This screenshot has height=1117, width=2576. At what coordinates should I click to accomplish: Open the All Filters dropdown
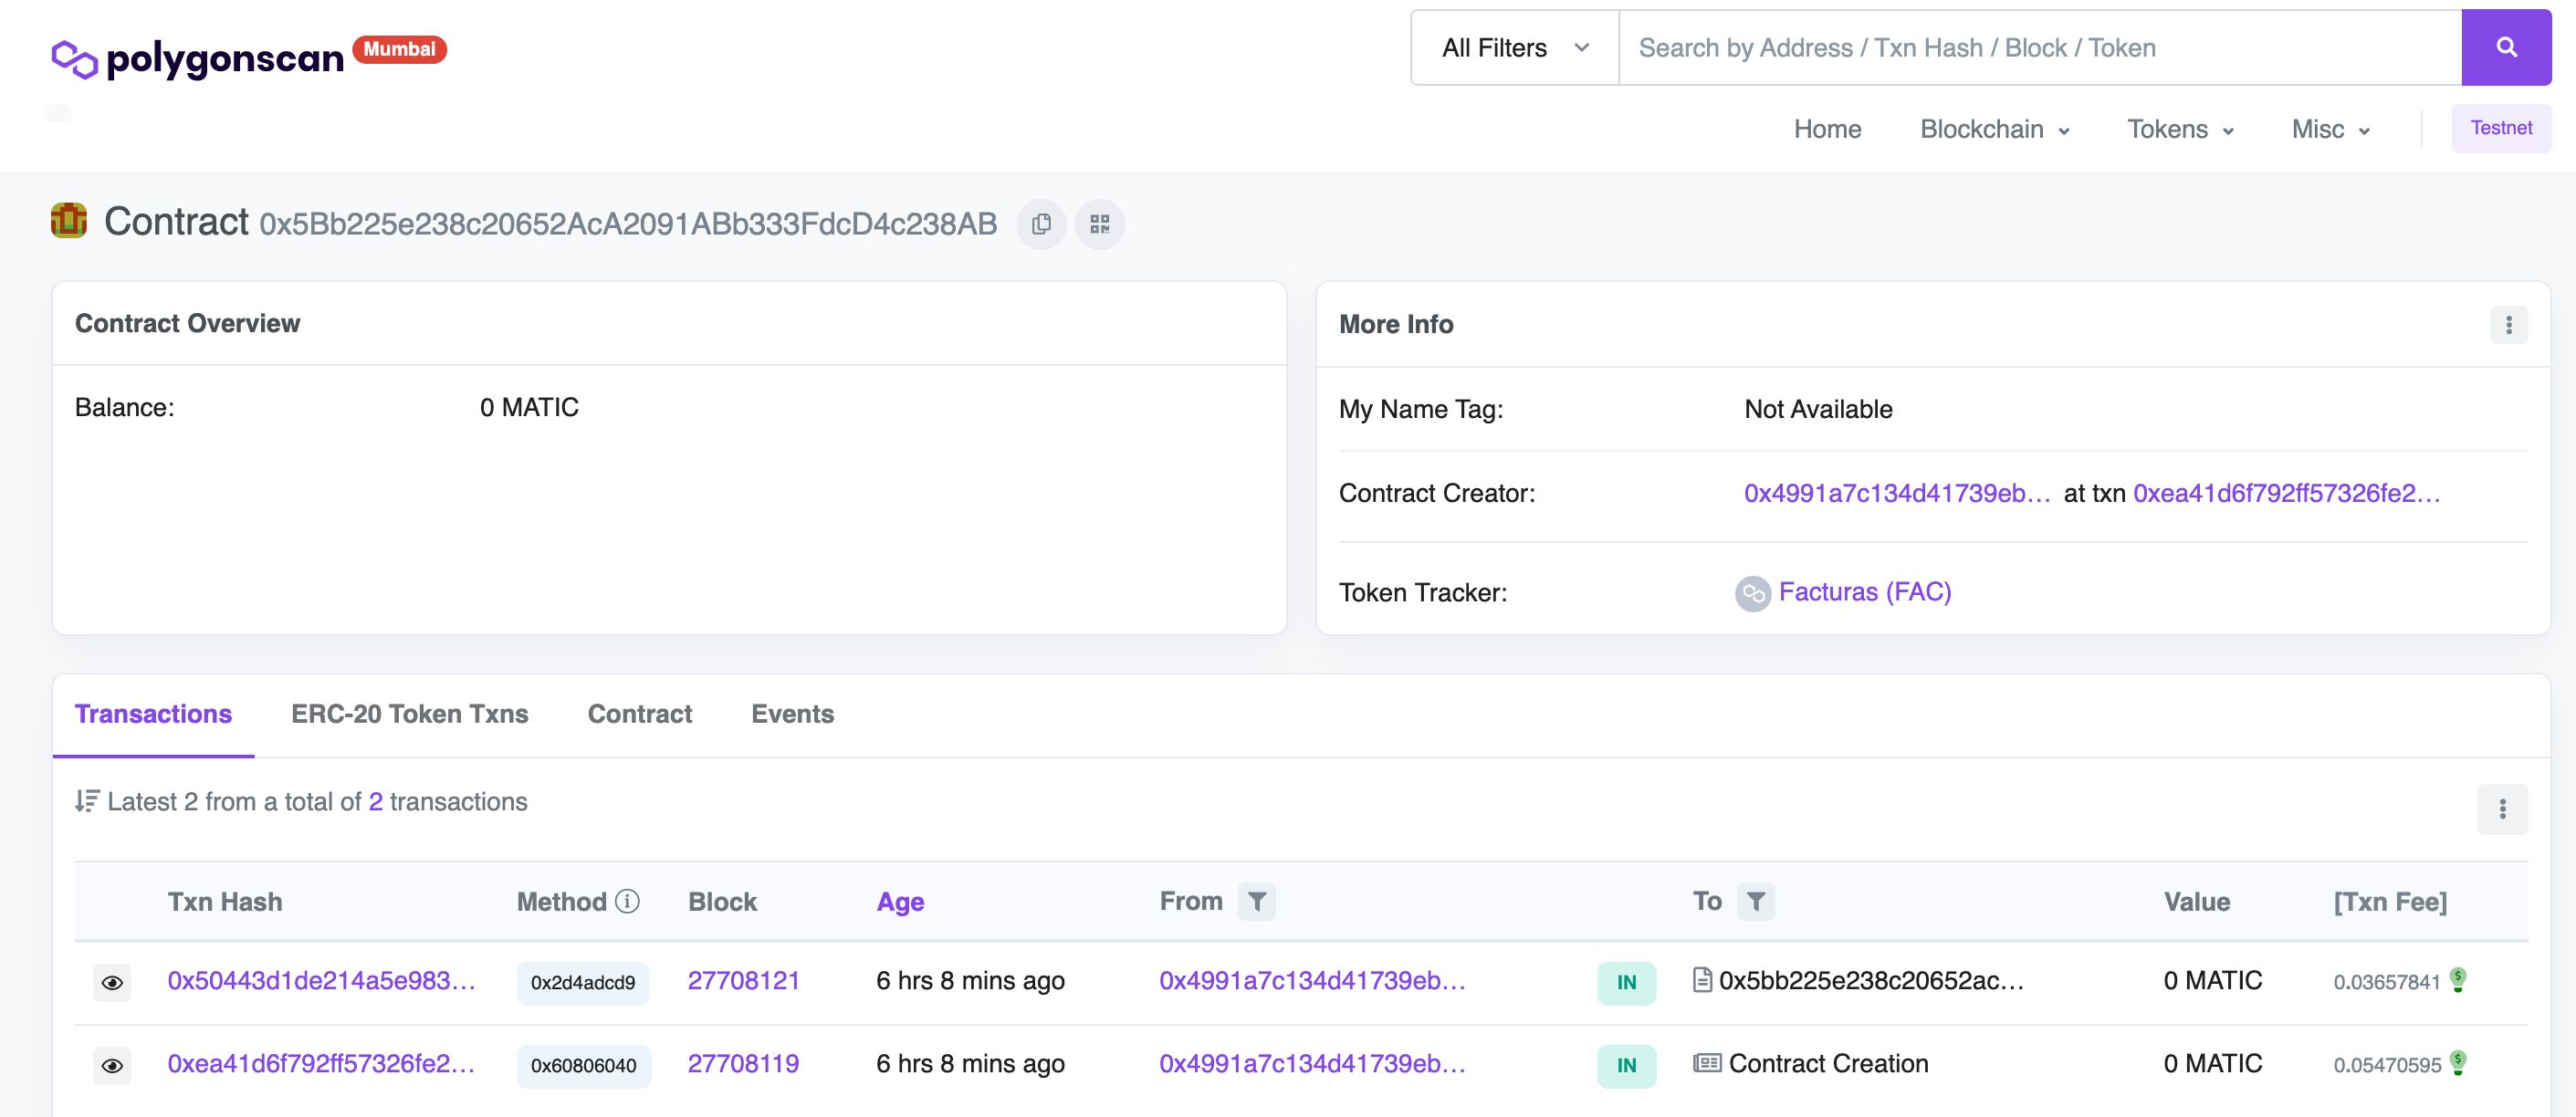pyautogui.click(x=1515, y=47)
